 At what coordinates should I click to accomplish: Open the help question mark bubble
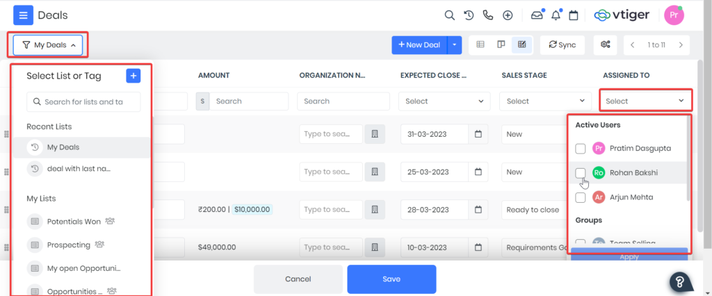680,282
